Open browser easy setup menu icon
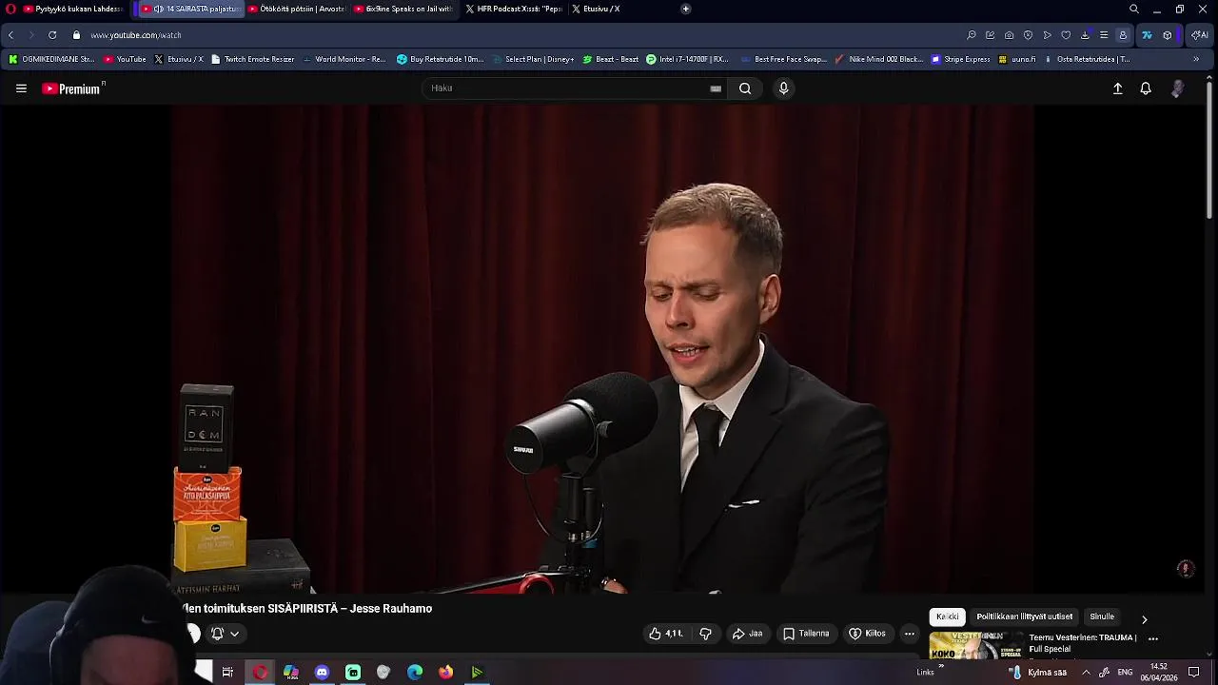1218x685 pixels. (1104, 35)
